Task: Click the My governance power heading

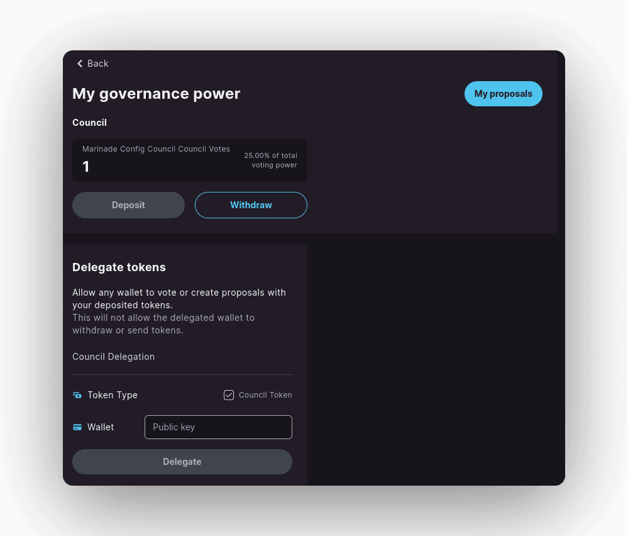Action: (x=157, y=94)
